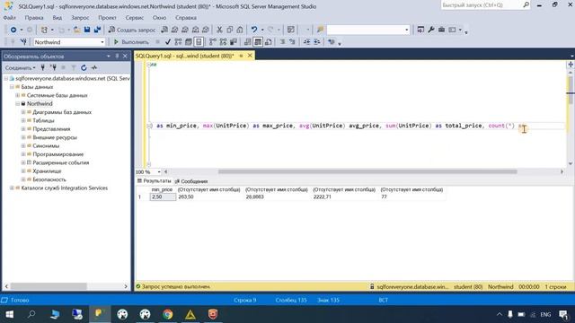
Task: Toggle auto-hide pin of Object Explorer panel
Action: point(117,56)
